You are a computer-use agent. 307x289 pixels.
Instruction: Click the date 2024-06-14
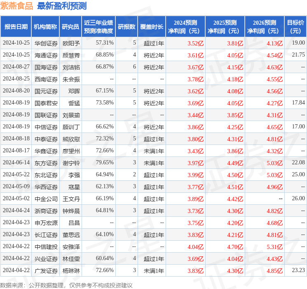[16, 162]
